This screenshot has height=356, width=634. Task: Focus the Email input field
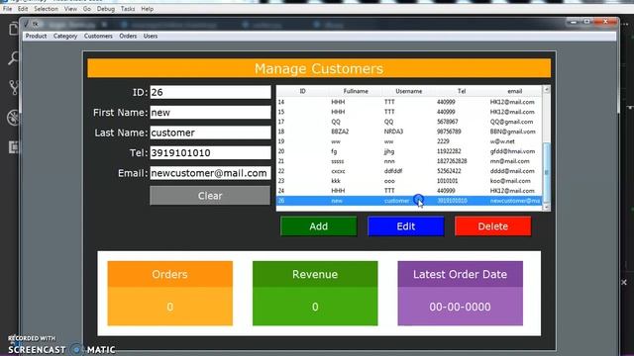[210, 173]
